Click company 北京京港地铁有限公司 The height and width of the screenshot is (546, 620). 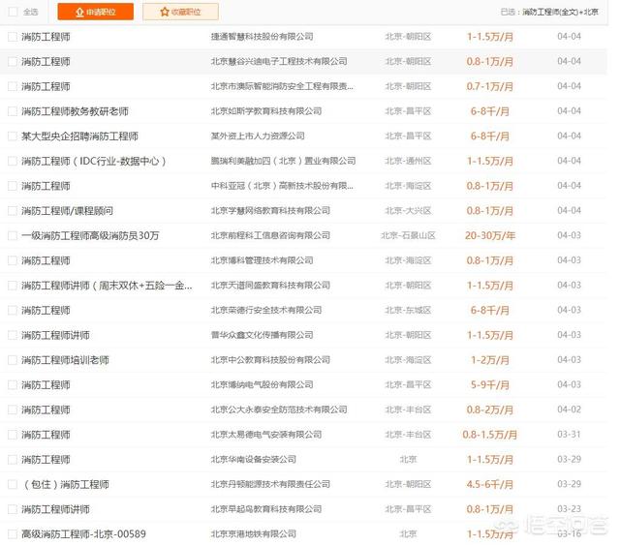pos(254,534)
